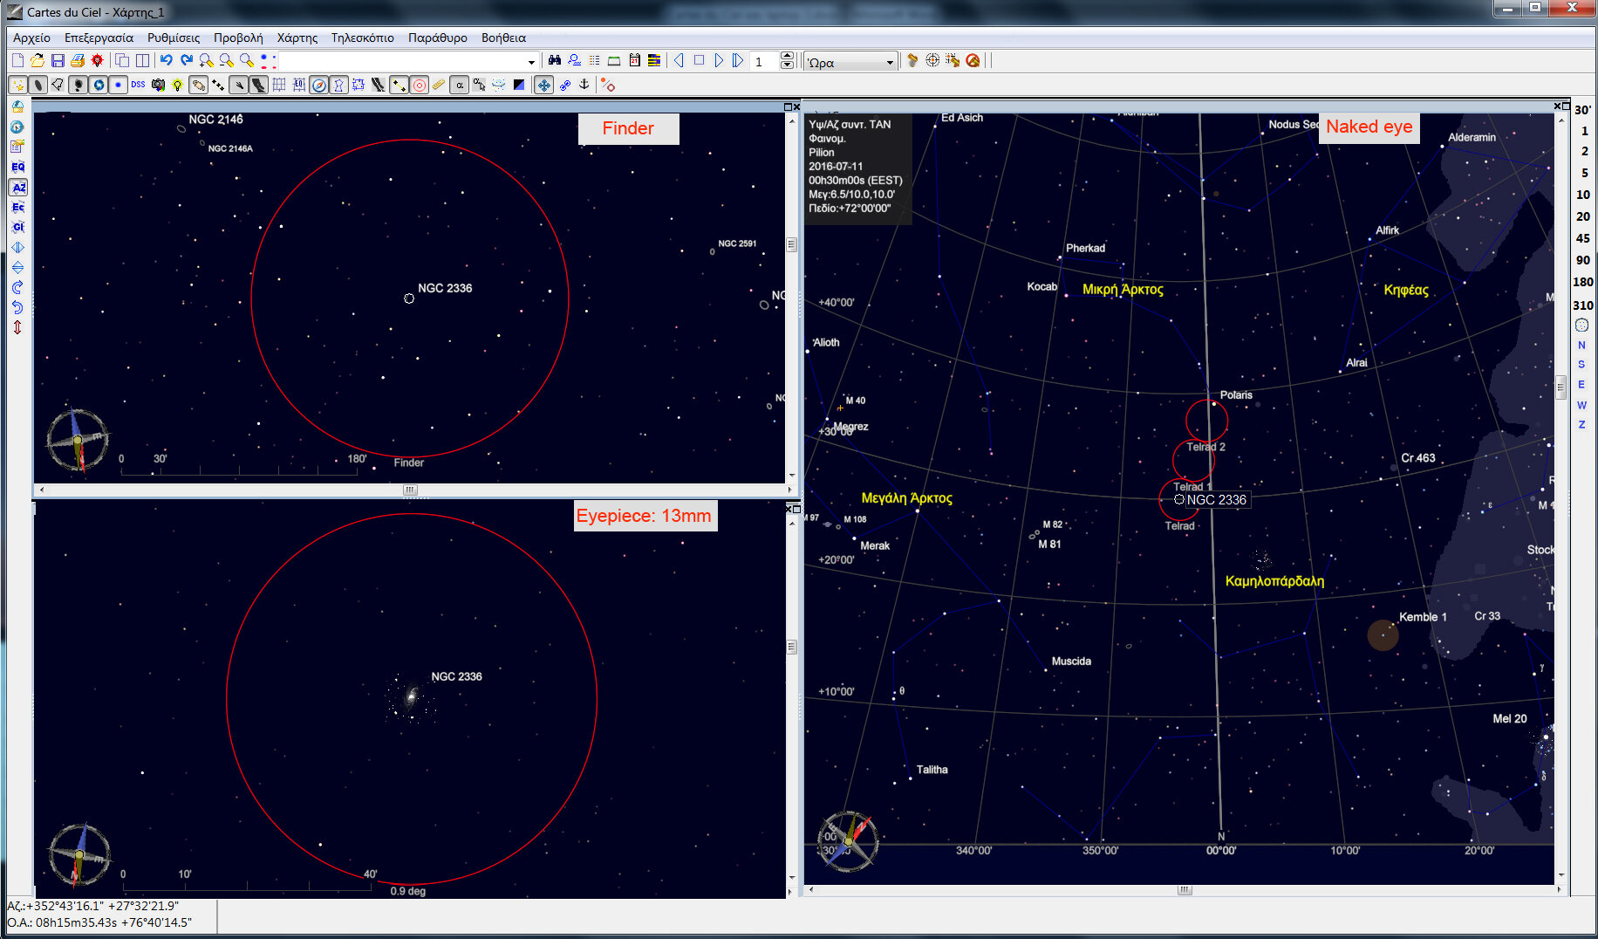Switch to EQ equatorial coordinates
Viewport: 1598px width, 939px height.
17,167
